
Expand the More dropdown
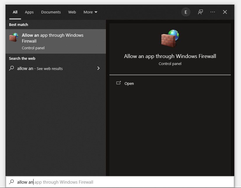pyautogui.click(x=90, y=12)
